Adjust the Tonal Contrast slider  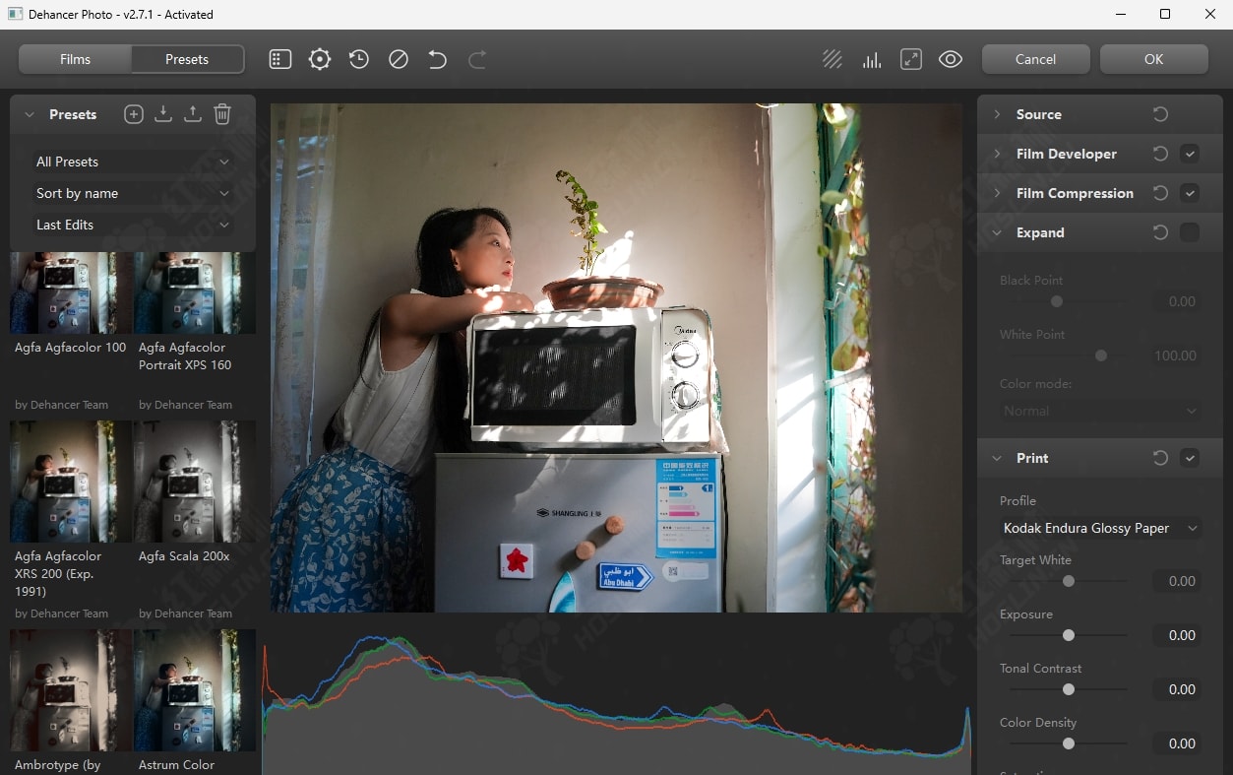click(1069, 689)
